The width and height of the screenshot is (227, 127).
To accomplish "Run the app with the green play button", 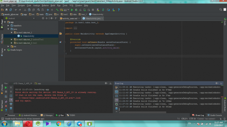I will [72, 10].
